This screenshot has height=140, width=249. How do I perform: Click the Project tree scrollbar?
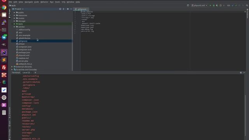(x=72, y=46)
